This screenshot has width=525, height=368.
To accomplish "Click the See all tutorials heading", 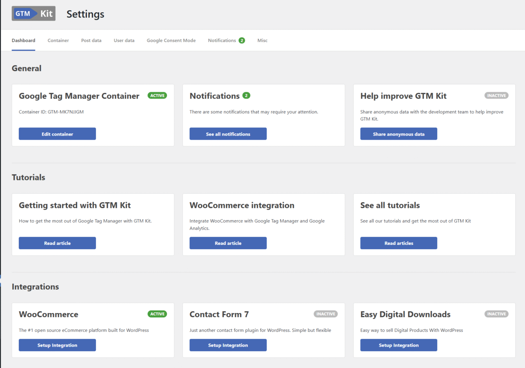I will pyautogui.click(x=390, y=205).
